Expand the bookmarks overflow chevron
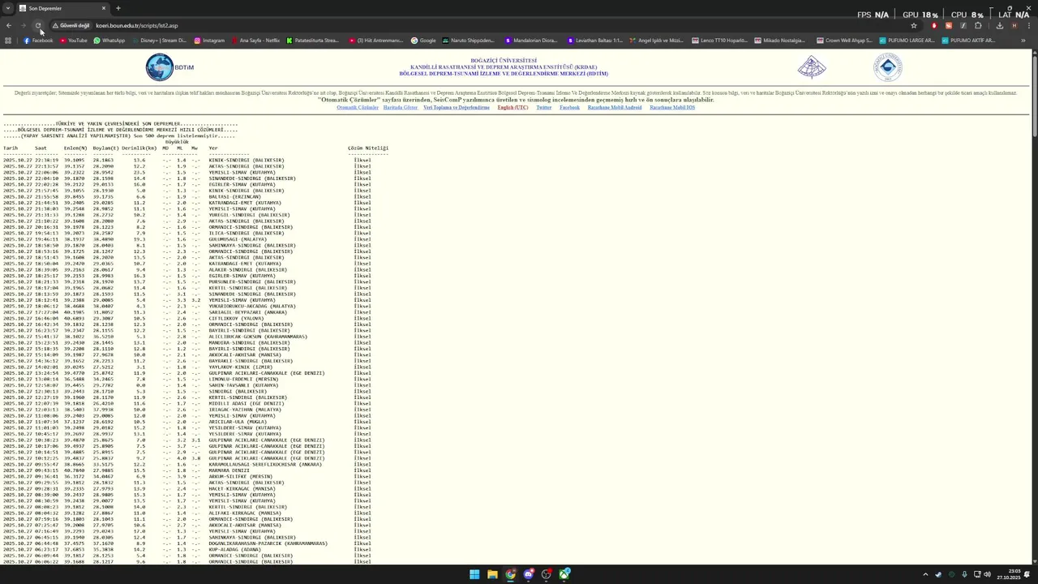This screenshot has height=584, width=1038. click(x=1023, y=41)
